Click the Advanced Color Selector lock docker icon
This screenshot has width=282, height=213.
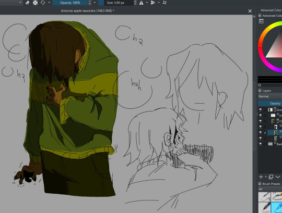[x=260, y=16]
